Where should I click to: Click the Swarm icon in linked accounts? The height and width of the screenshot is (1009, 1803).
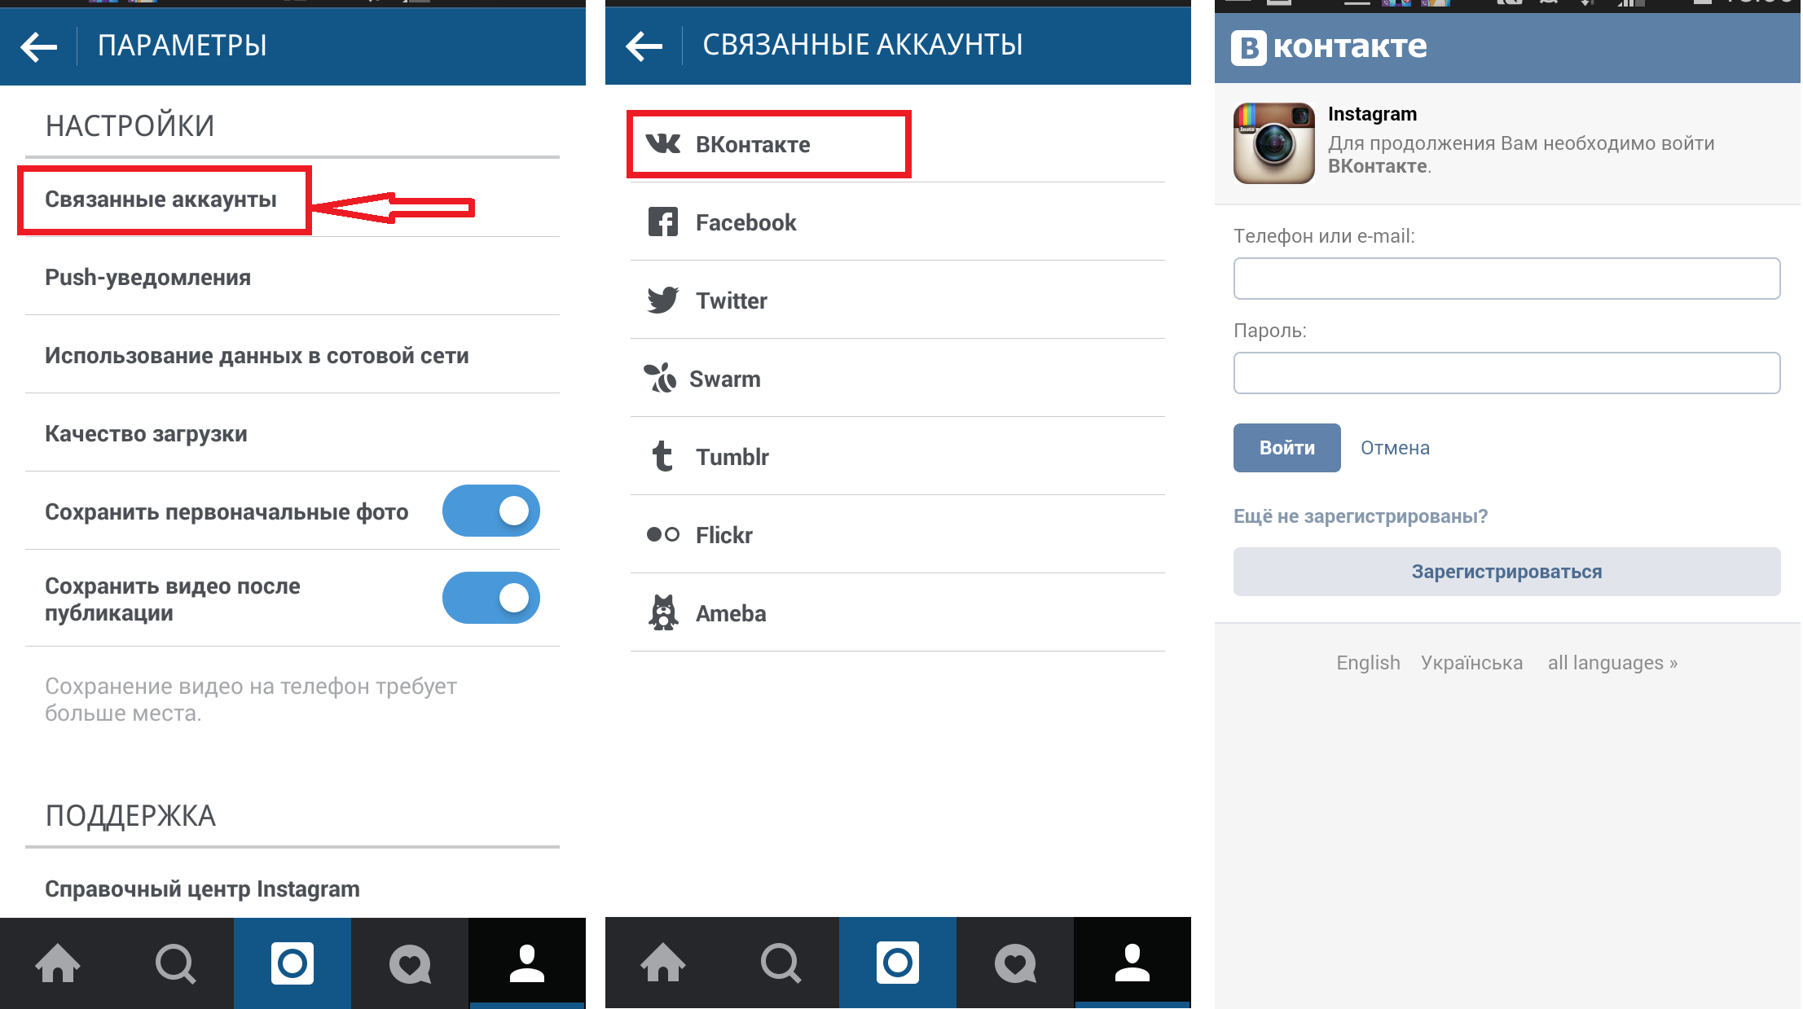click(x=664, y=378)
